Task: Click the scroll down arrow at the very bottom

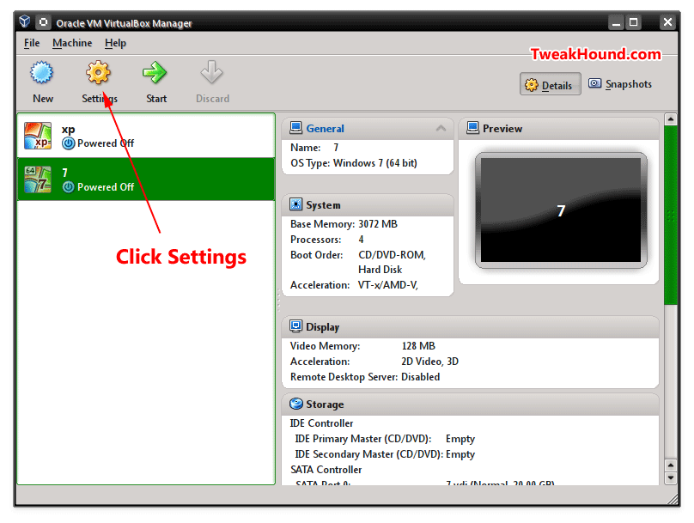Action: click(671, 478)
